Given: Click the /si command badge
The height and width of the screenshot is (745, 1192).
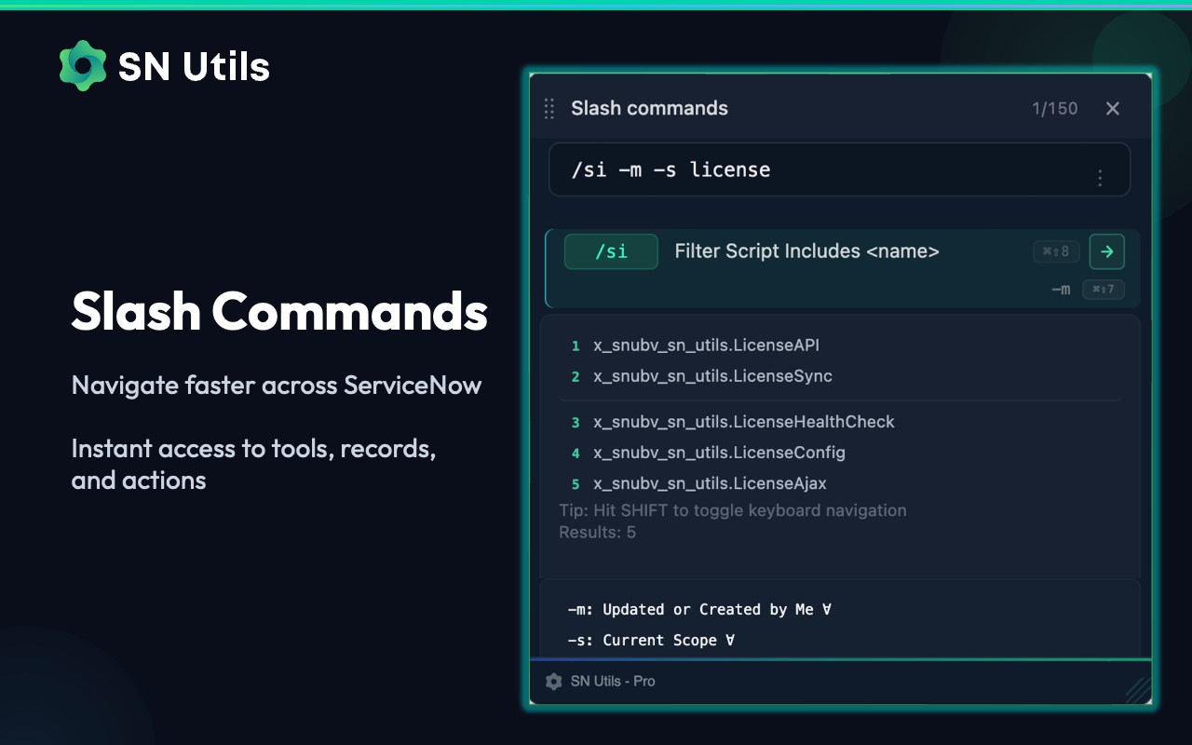Looking at the screenshot, I should (x=611, y=251).
